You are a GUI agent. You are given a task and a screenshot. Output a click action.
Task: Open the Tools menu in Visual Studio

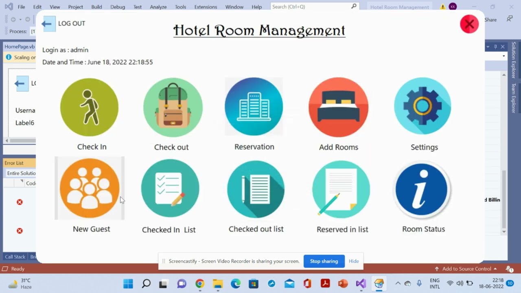pos(181,7)
